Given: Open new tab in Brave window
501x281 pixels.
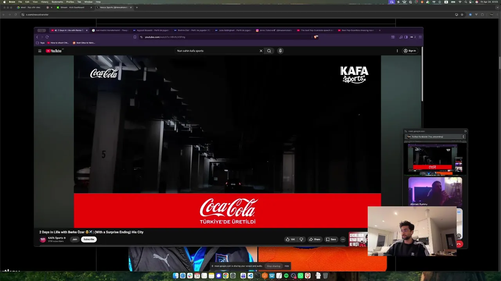Looking at the screenshot, I should click(x=137, y=7).
